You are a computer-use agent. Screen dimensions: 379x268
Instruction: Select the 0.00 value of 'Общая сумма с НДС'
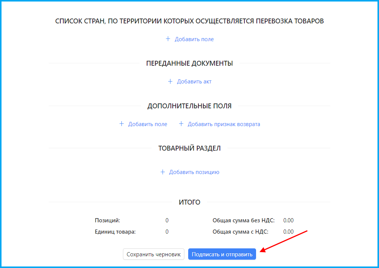click(288, 232)
